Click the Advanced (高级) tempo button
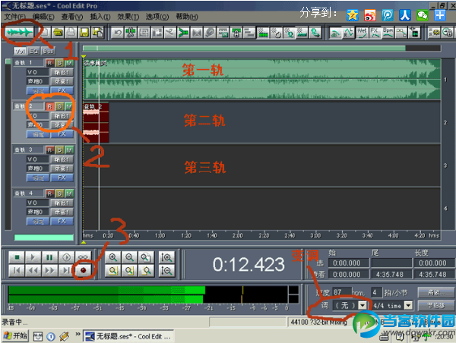 pyautogui.click(x=435, y=293)
